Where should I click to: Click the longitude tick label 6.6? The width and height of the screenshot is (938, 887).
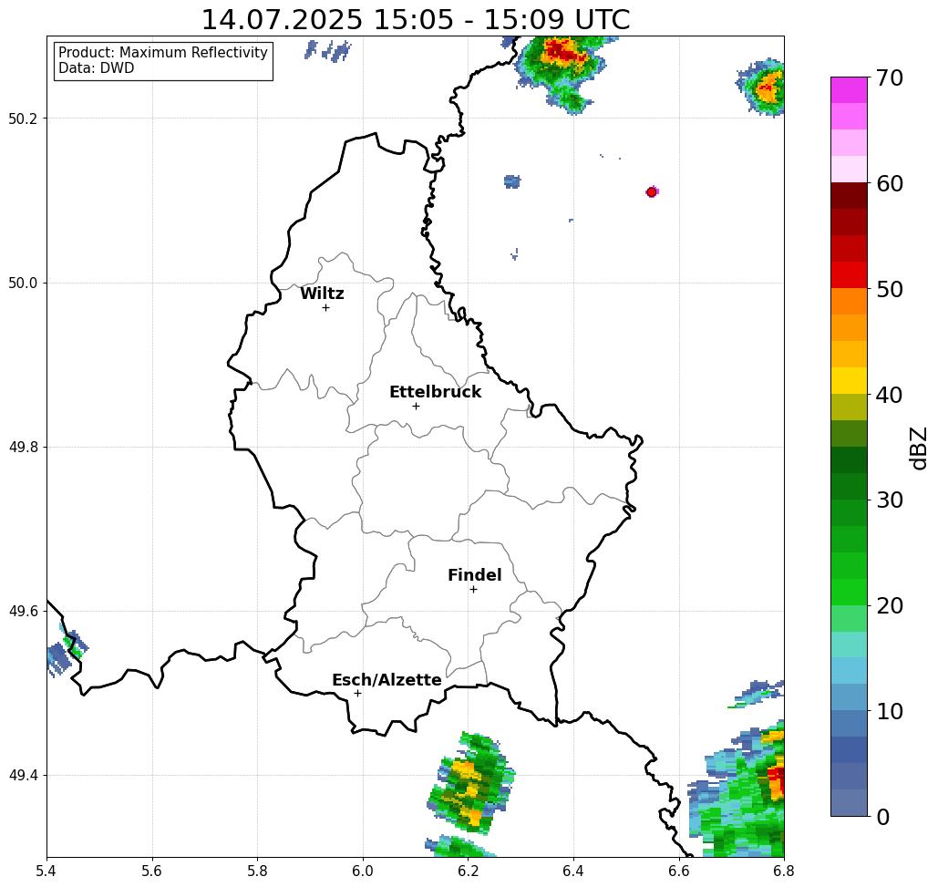coord(679,872)
